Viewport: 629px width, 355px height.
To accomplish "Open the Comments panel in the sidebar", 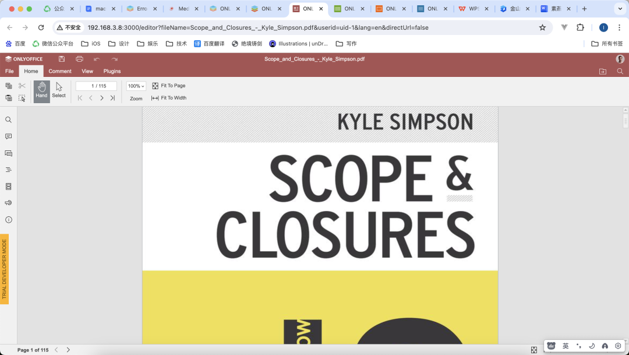I will click(x=8, y=136).
